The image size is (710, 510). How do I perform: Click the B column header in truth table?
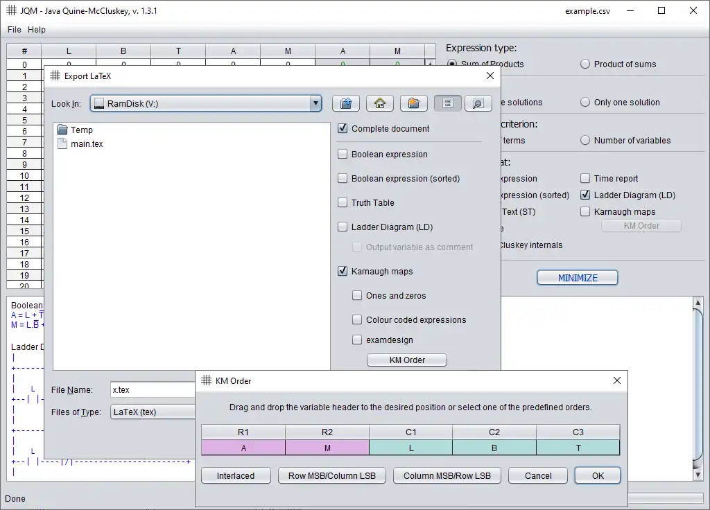[x=123, y=51]
